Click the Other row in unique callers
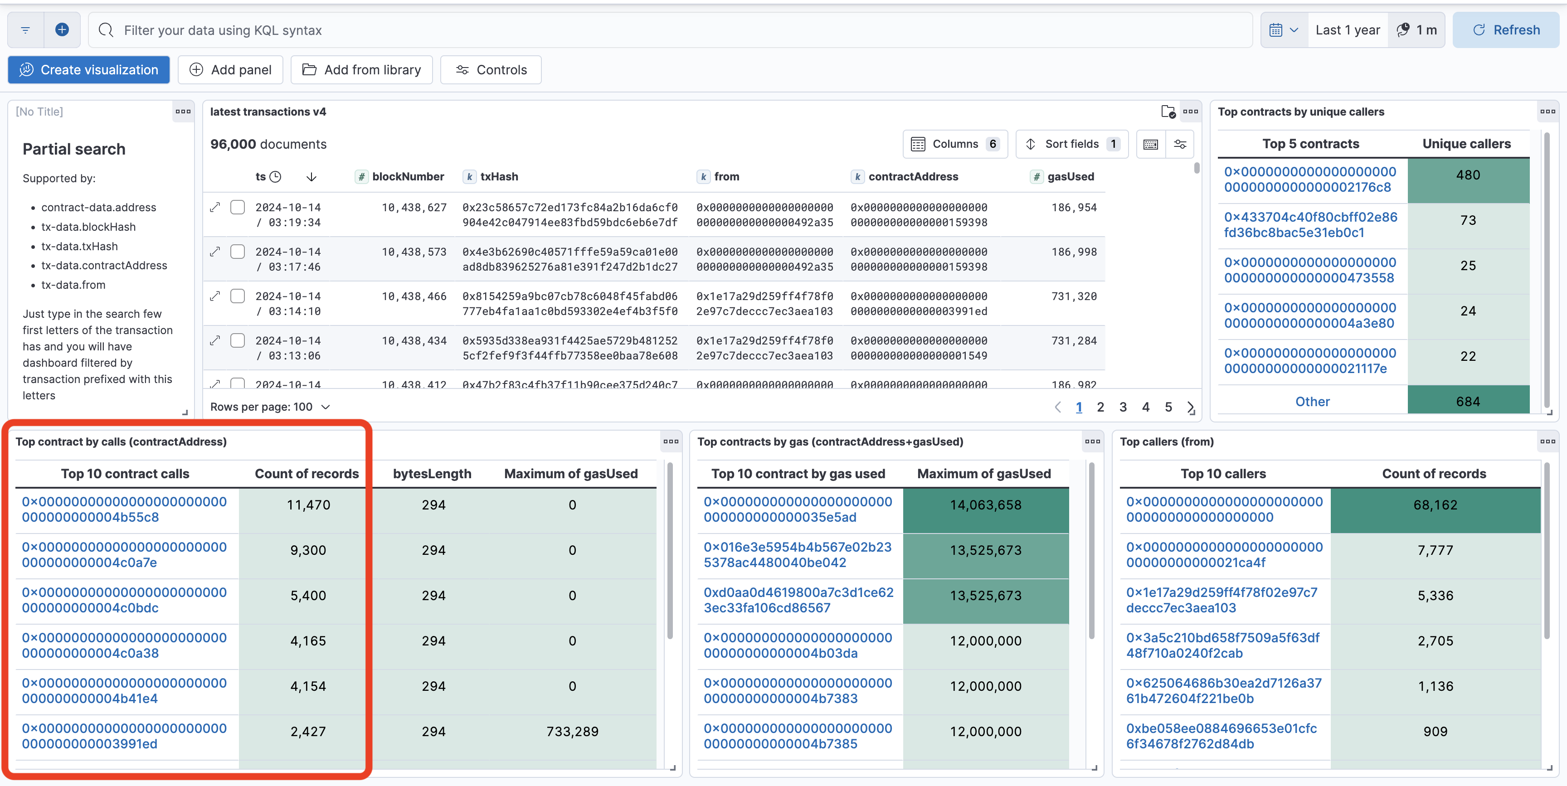 [1312, 402]
